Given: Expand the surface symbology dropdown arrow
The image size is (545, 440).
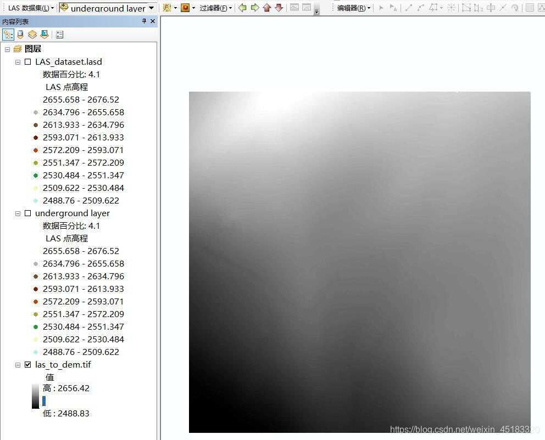Looking at the screenshot, I should pyautogui.click(x=193, y=8).
